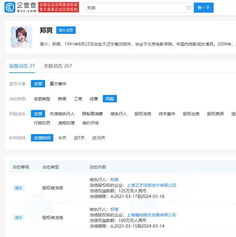Click the red official credit agency badge
The width and height of the screenshot is (236, 237).
pyautogui.click(x=59, y=7)
